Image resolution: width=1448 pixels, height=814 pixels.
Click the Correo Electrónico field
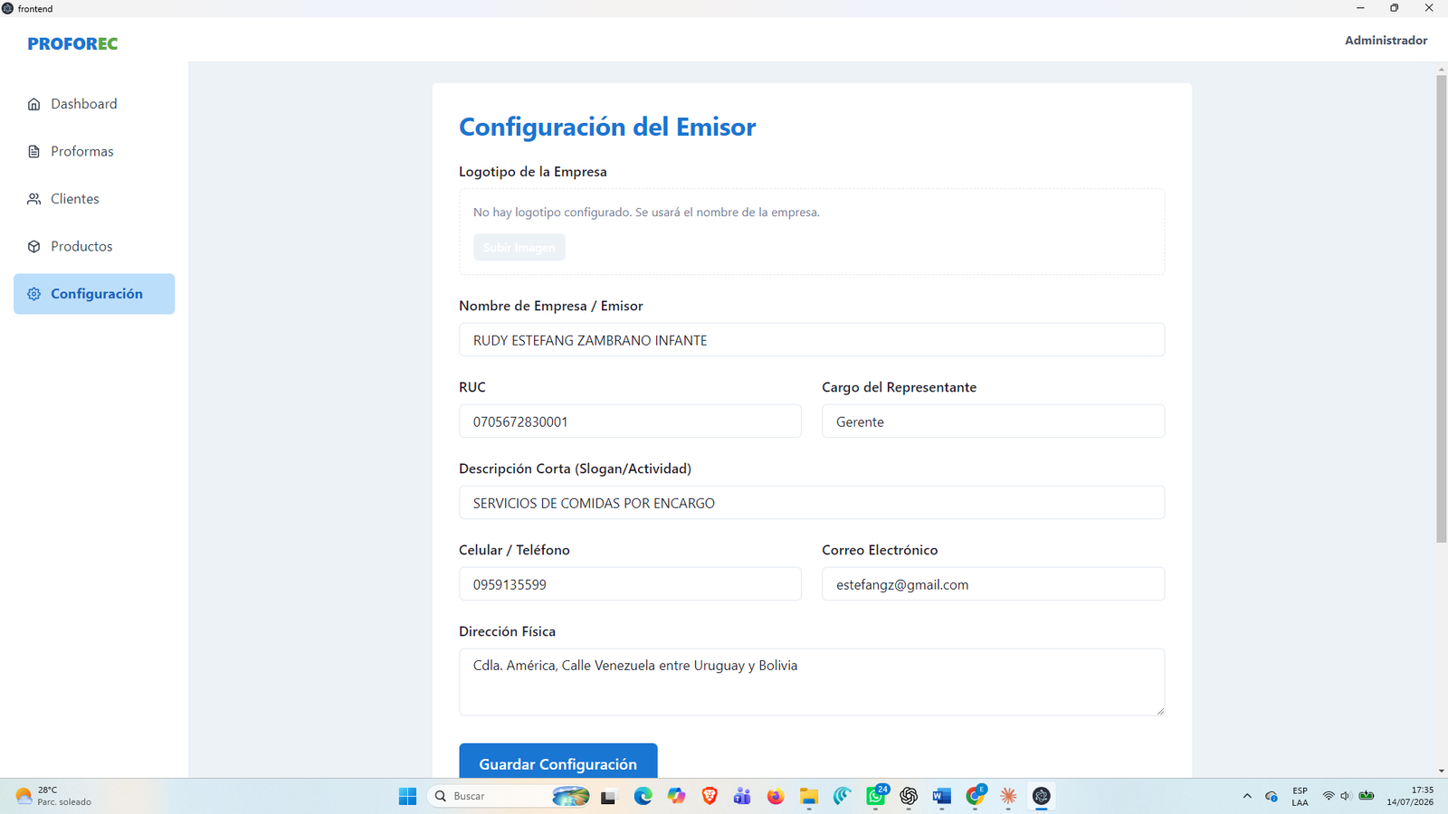pyautogui.click(x=993, y=584)
